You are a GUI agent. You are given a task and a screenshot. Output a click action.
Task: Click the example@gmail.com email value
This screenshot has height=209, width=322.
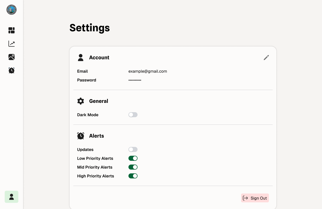click(x=148, y=71)
